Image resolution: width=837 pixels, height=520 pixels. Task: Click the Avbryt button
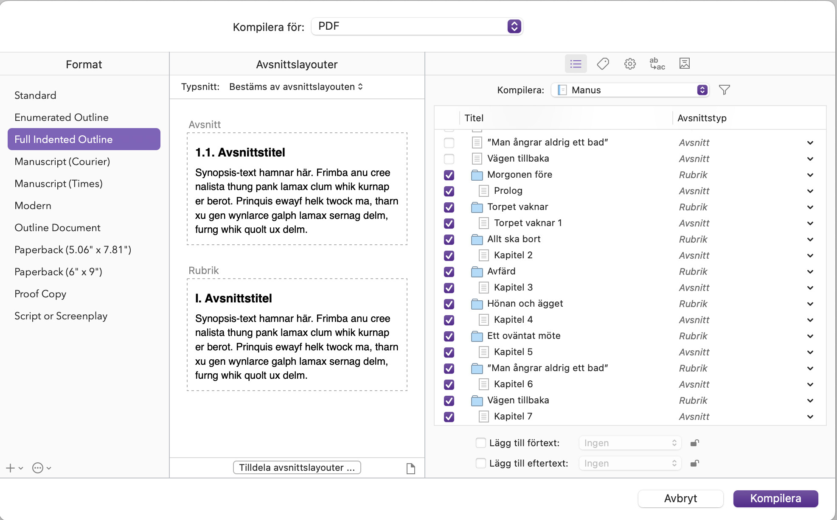tap(680, 498)
